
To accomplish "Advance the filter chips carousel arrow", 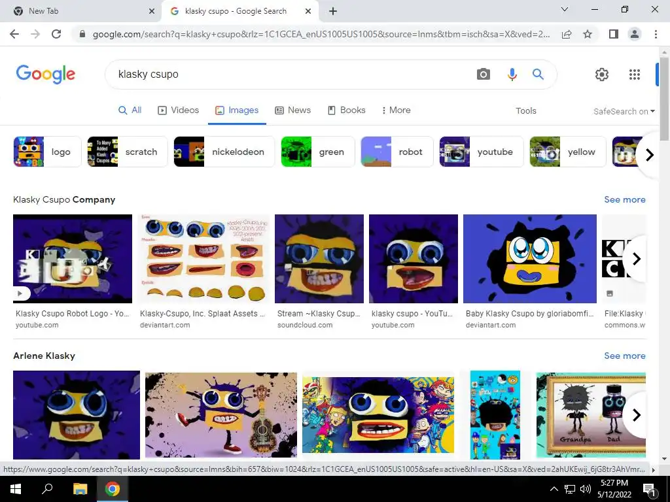I will point(650,154).
